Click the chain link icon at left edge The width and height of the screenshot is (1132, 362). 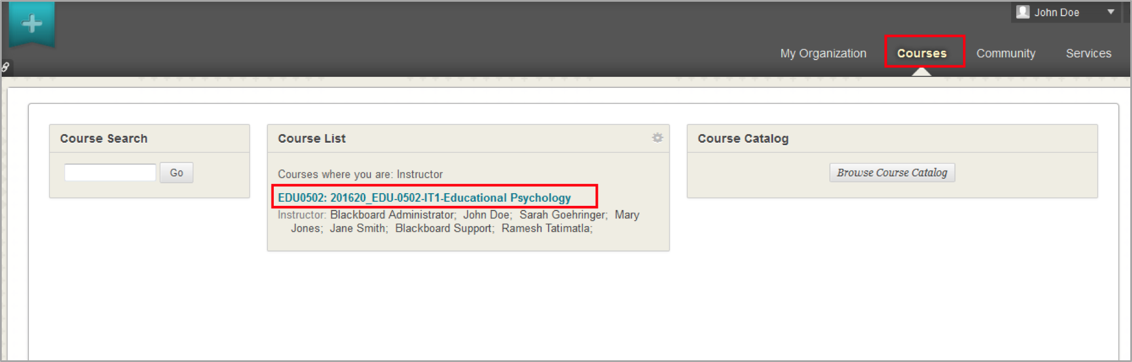coord(5,67)
